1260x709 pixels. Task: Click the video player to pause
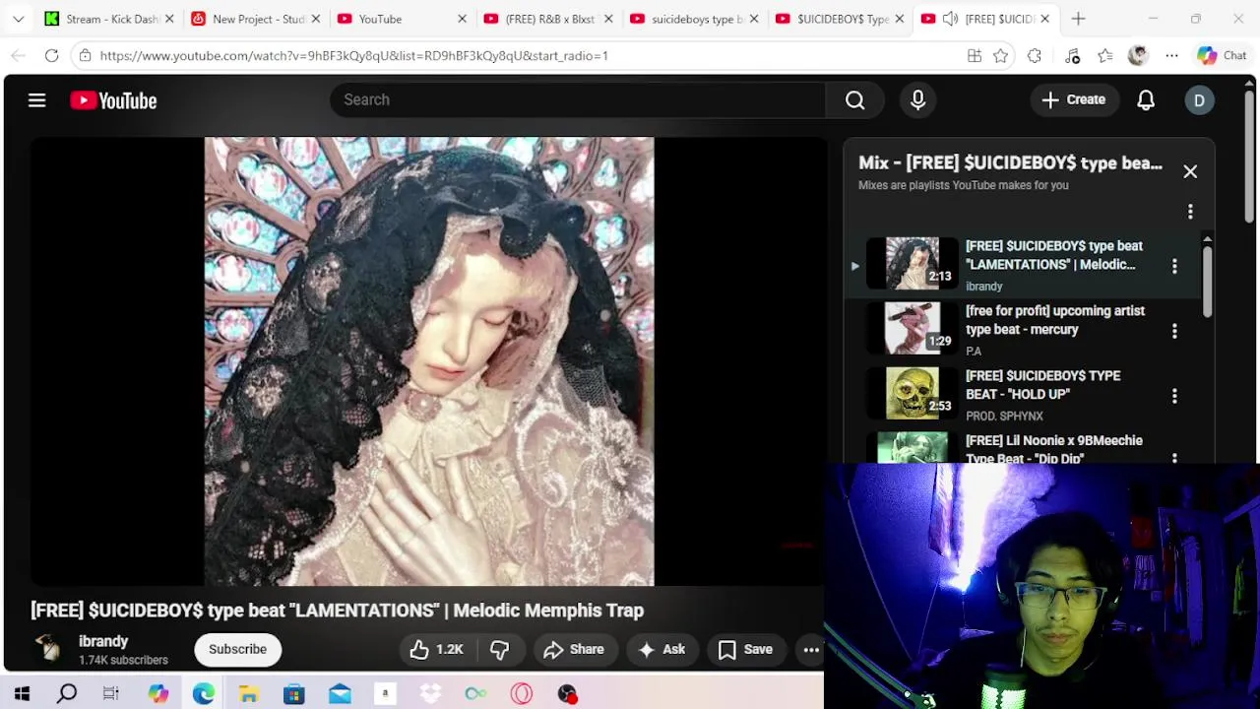point(428,361)
